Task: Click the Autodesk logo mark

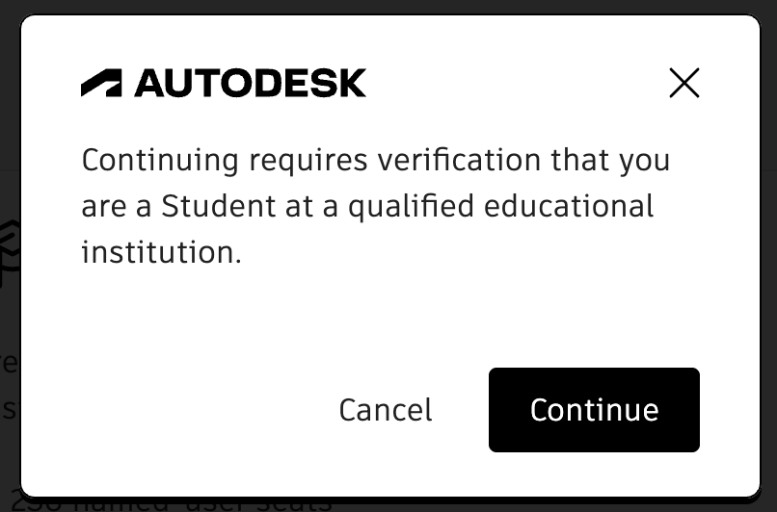Action: 100,84
